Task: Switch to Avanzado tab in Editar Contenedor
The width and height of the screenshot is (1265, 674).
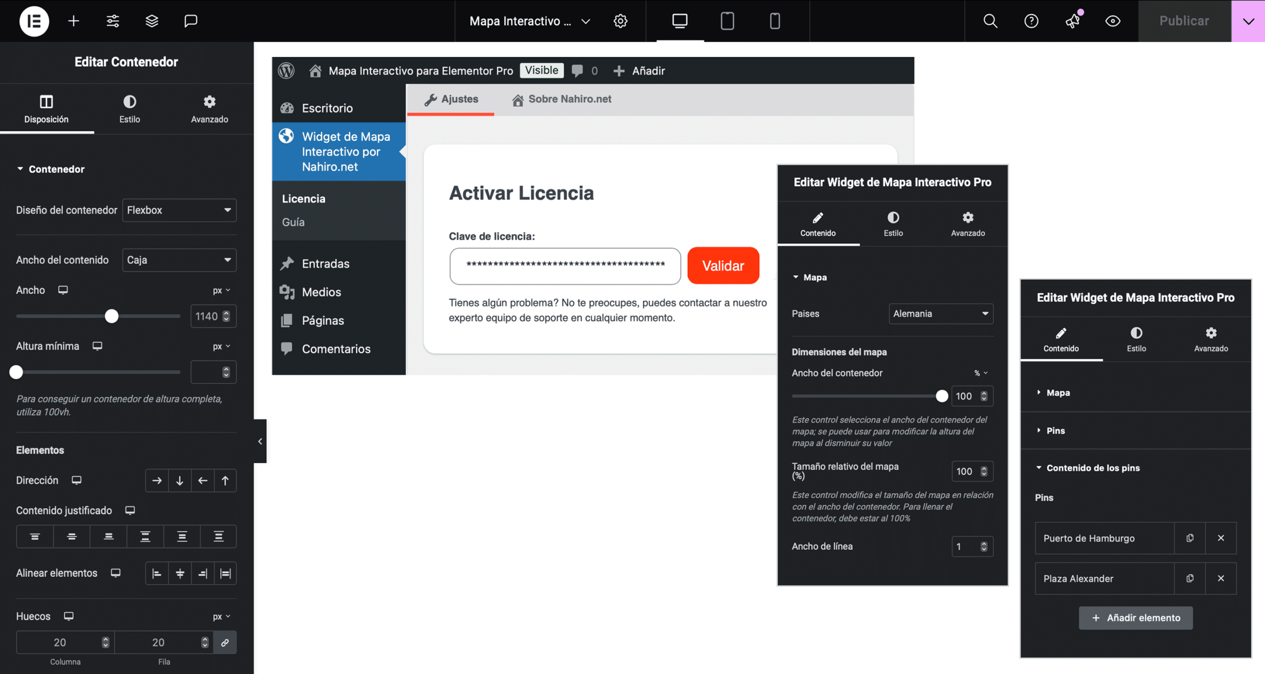Action: point(210,109)
